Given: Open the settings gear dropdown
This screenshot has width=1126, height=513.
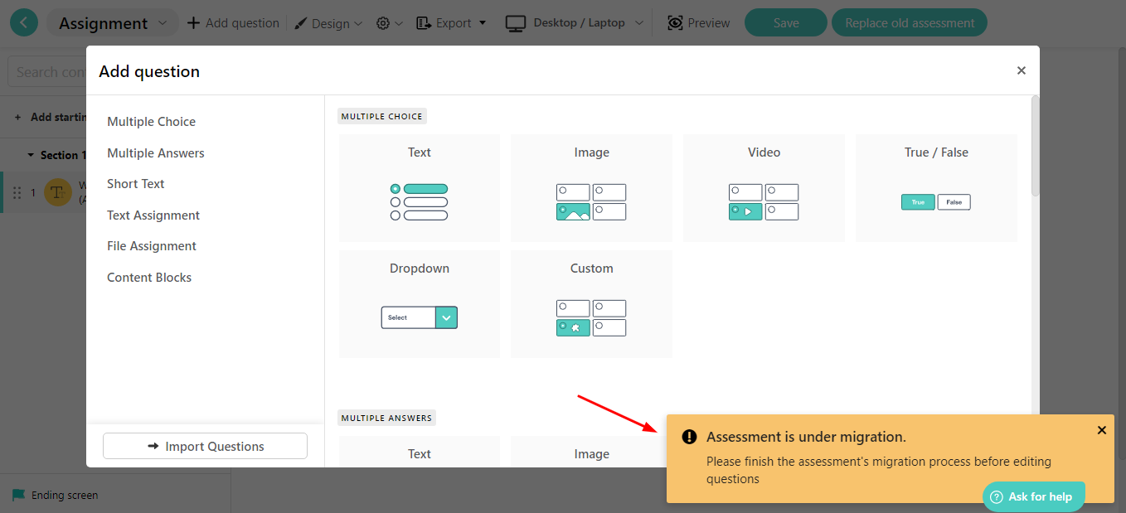Looking at the screenshot, I should pyautogui.click(x=389, y=23).
